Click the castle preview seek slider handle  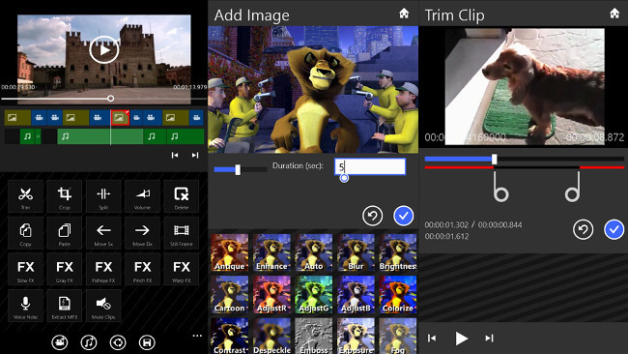[110, 99]
